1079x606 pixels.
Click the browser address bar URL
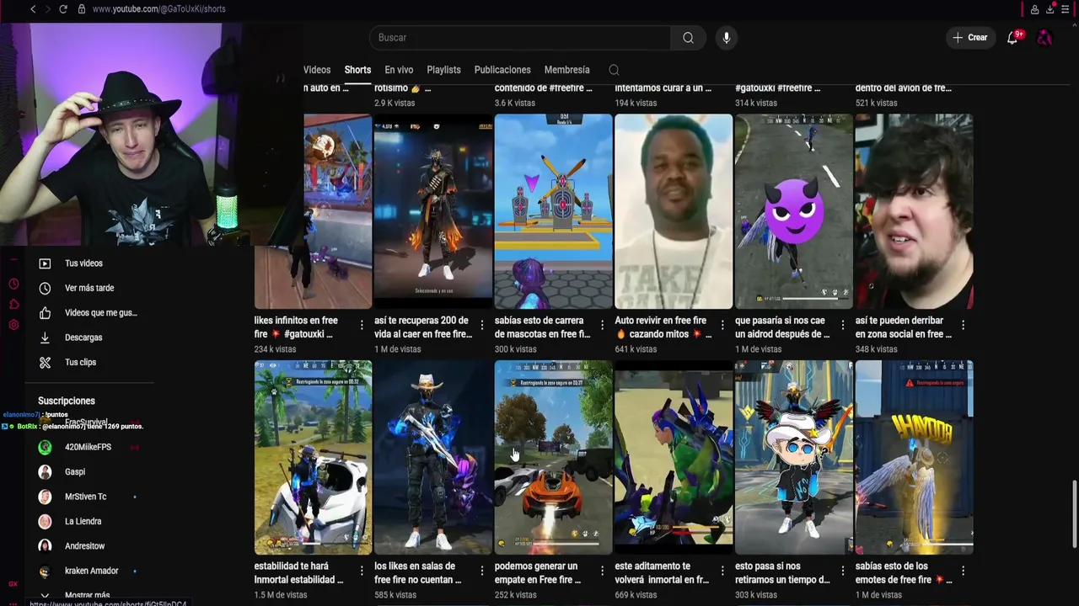coord(158,9)
